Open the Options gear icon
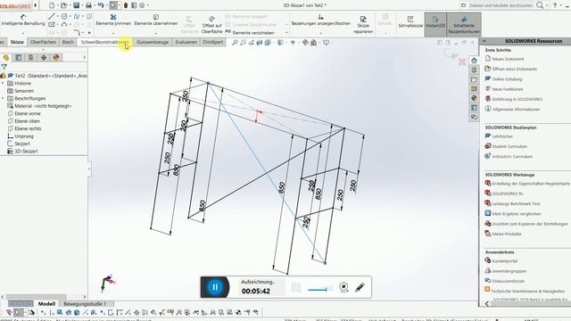The image size is (571, 321). pyautogui.click(x=142, y=5)
